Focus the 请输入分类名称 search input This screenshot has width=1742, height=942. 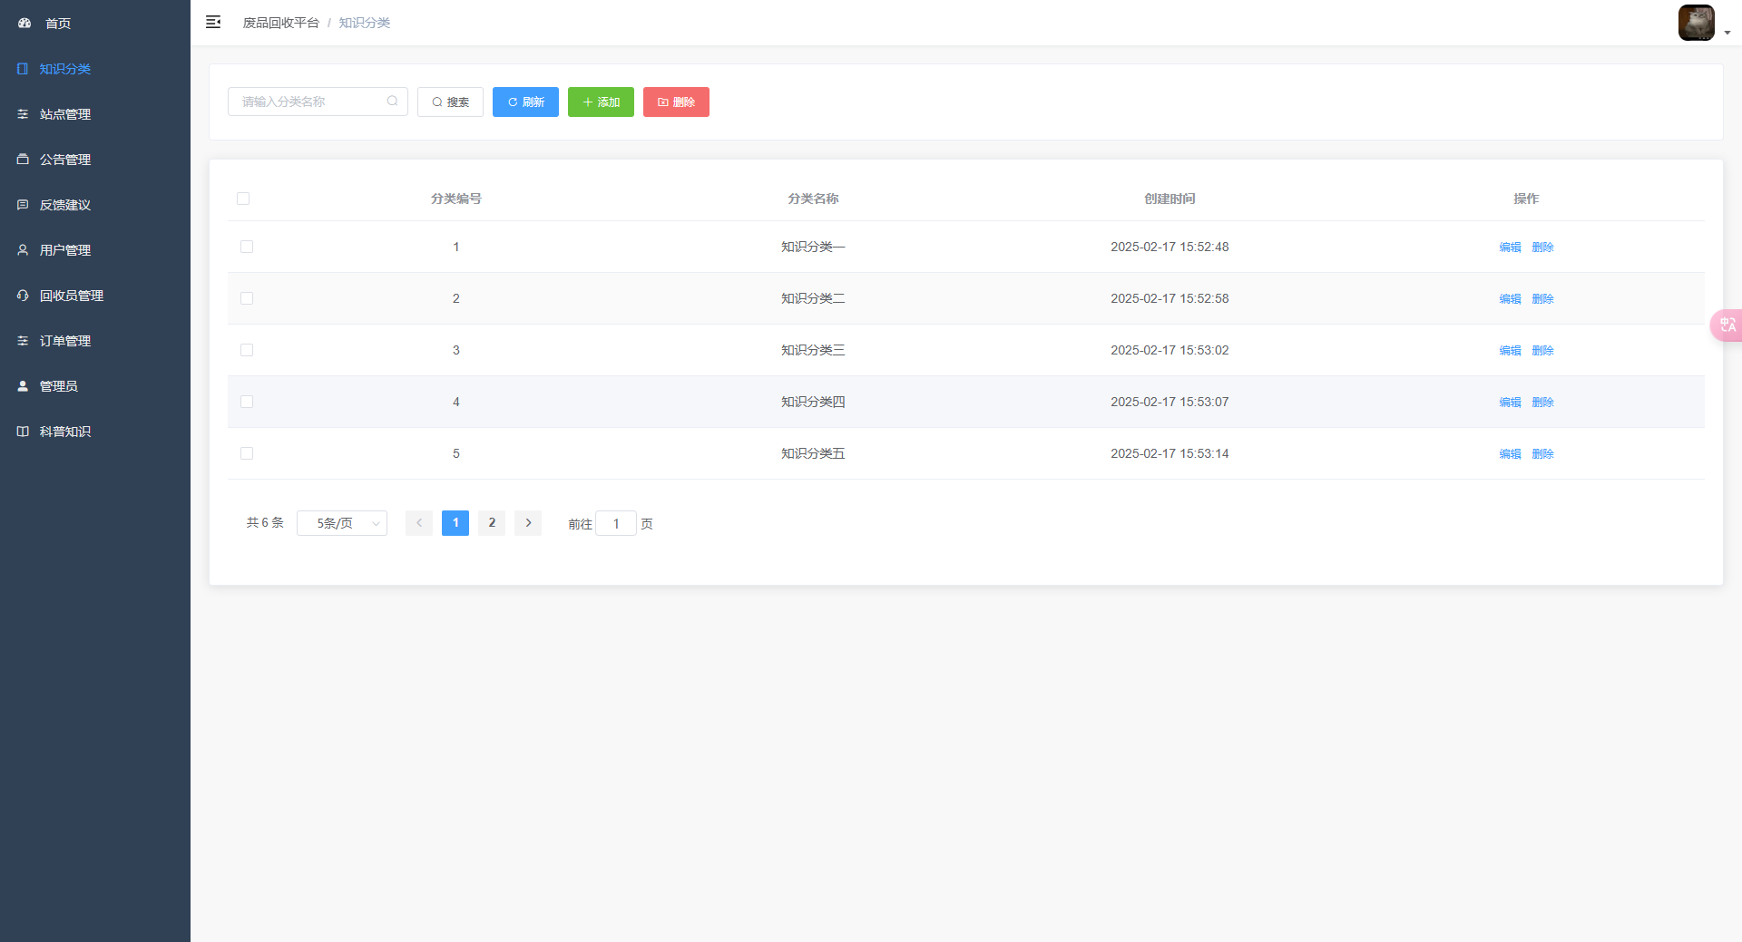tap(318, 102)
